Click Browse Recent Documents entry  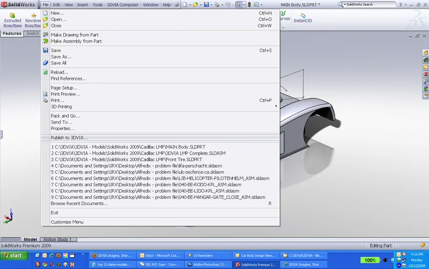tap(79, 203)
